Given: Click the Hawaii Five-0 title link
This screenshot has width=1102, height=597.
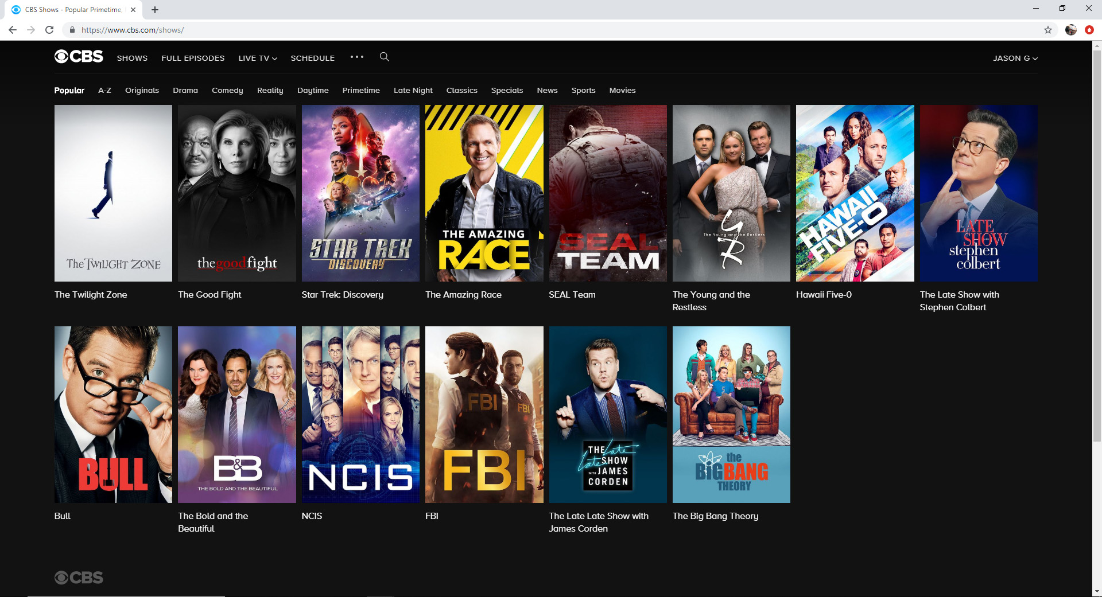Looking at the screenshot, I should pyautogui.click(x=824, y=294).
